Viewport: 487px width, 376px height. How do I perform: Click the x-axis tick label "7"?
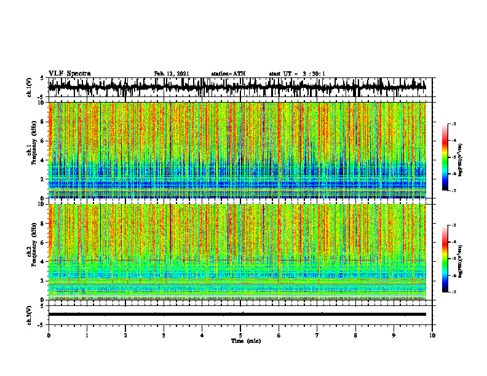point(317,335)
